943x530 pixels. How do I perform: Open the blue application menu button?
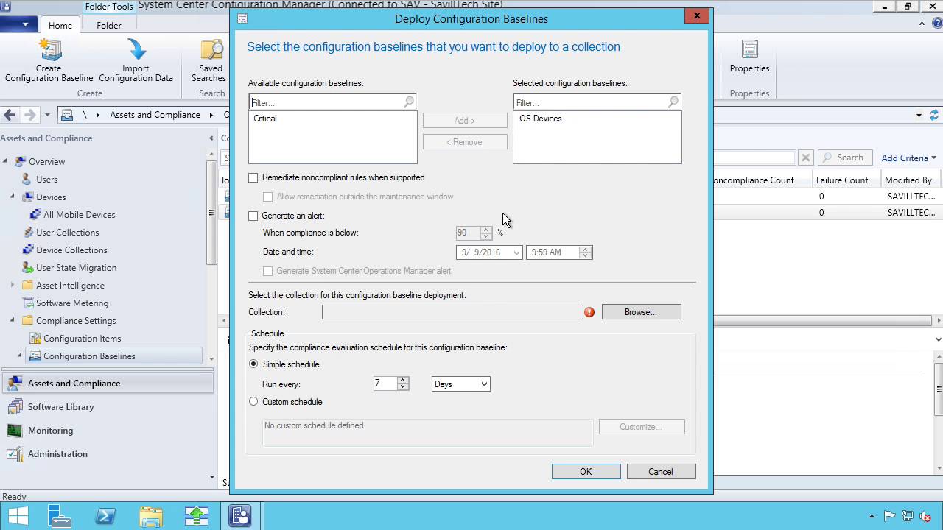pos(19,24)
